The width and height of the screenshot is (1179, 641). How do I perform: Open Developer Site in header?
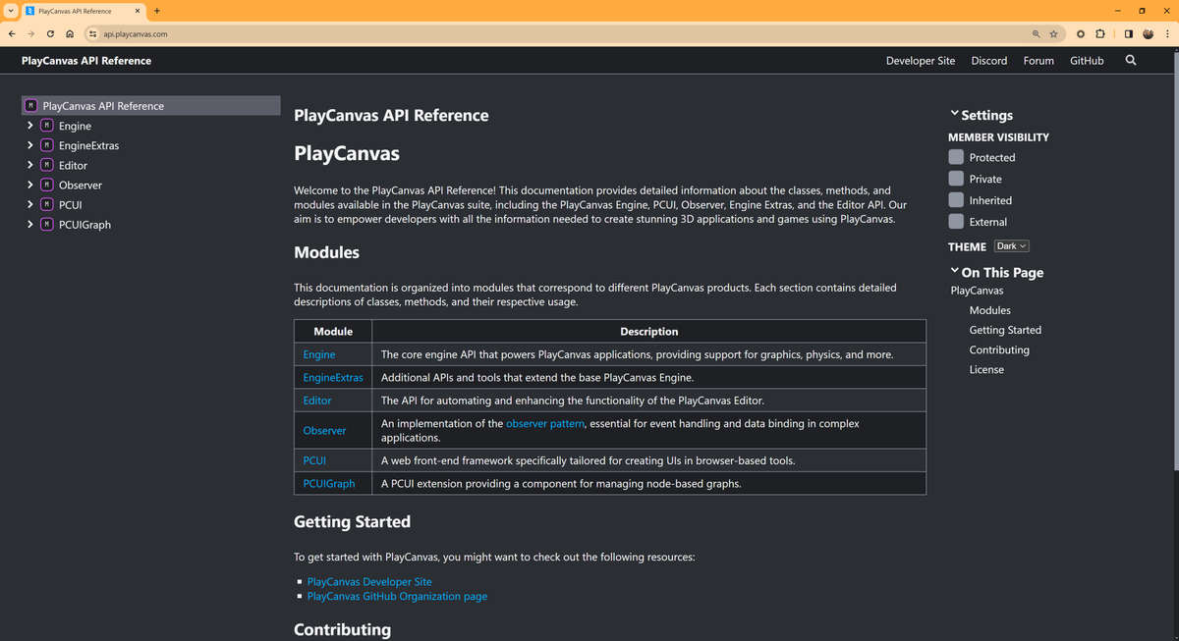pyautogui.click(x=921, y=61)
